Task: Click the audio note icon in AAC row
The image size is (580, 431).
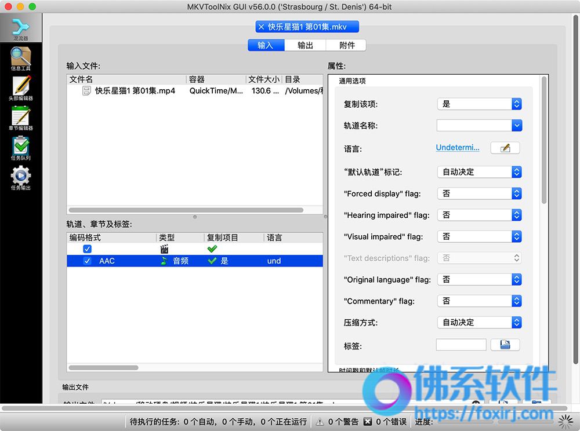Action: coord(164,261)
